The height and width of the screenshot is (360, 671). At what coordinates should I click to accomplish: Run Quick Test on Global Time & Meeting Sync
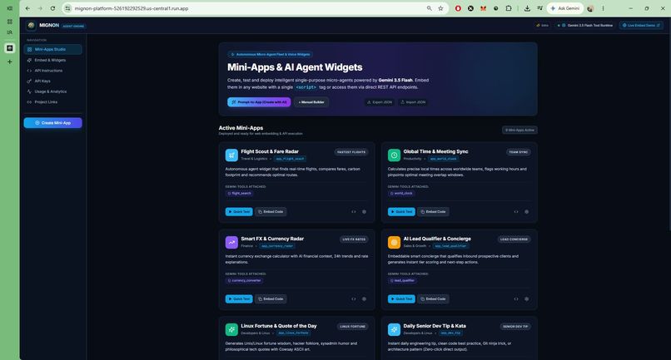click(x=401, y=212)
